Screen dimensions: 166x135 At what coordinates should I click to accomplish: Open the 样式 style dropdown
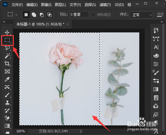(x=141, y=15)
